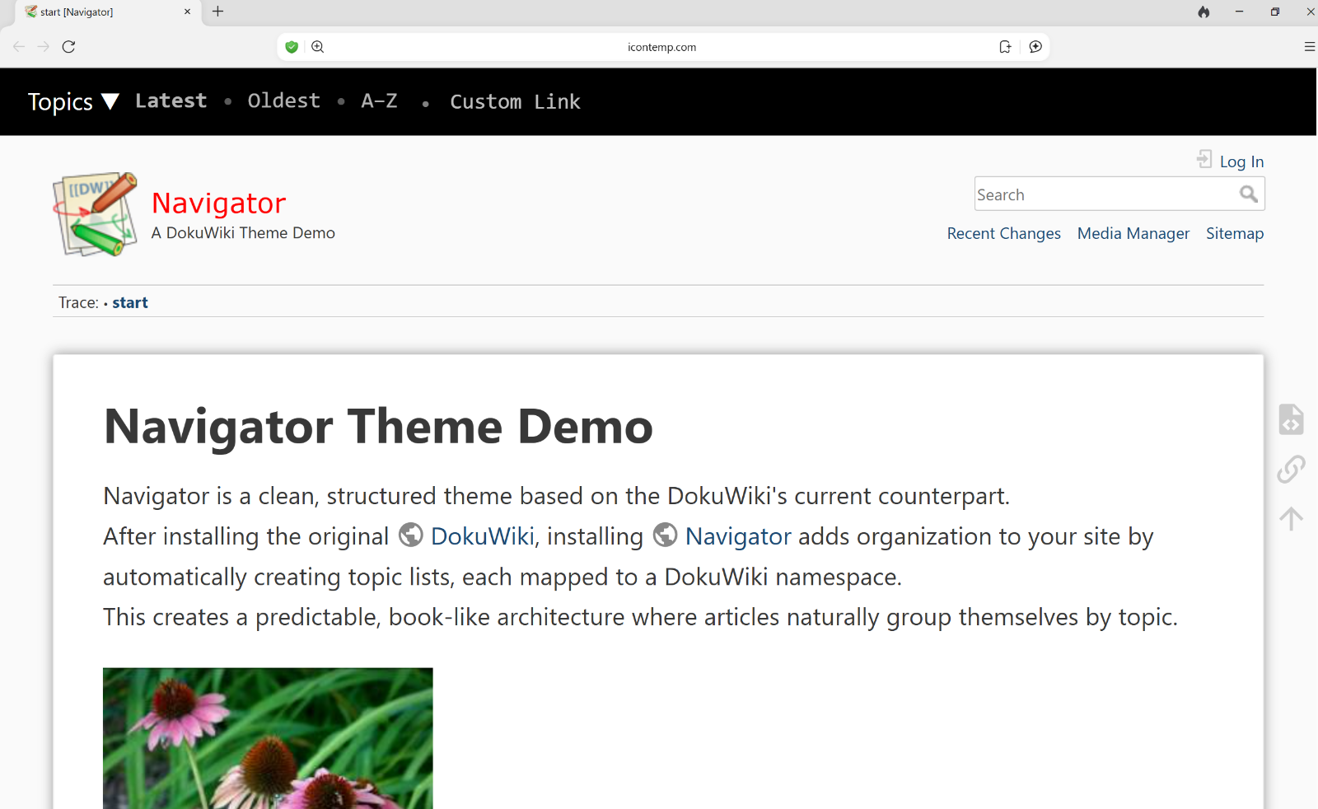The image size is (1318, 809).
Task: Open the browser hamburger menu
Action: (x=1310, y=47)
